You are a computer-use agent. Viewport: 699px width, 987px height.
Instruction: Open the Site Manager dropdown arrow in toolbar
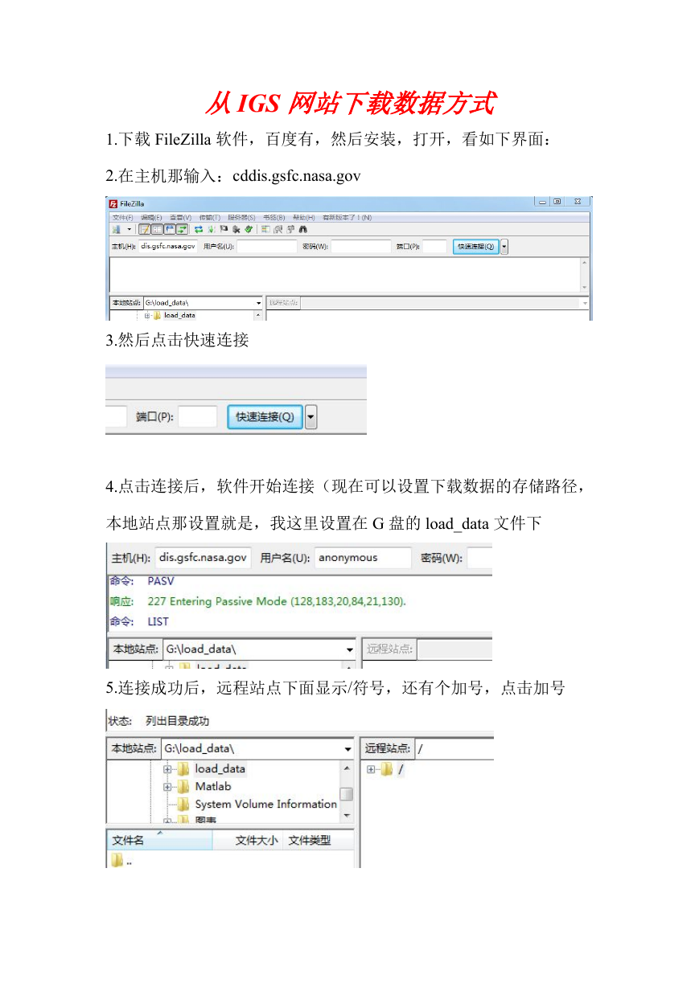[128, 230]
